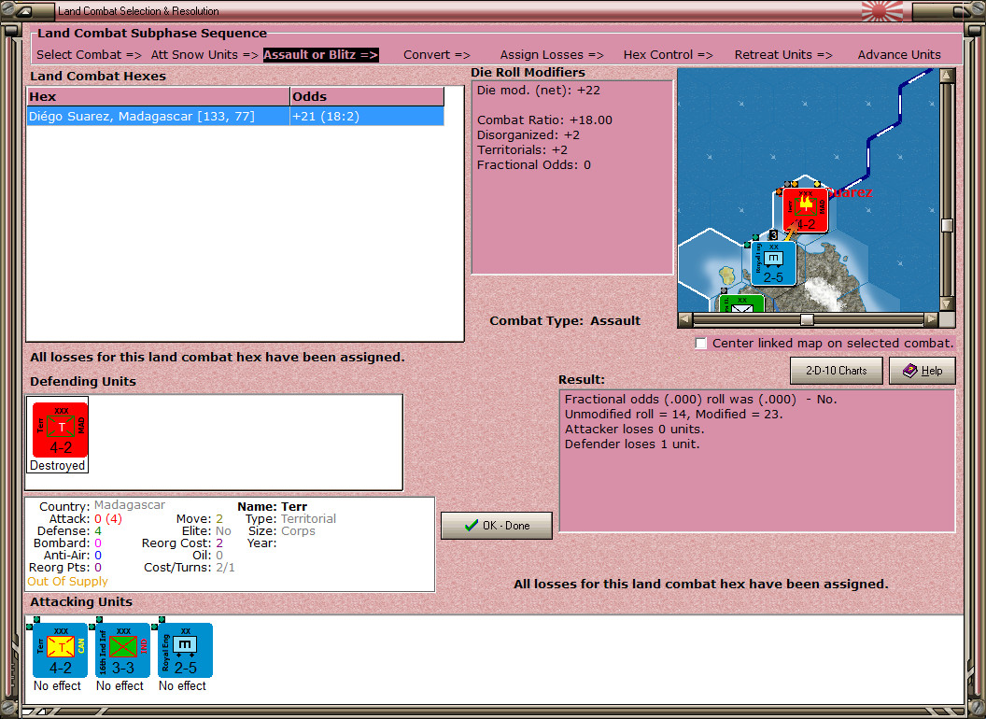Click the Convert subphase step
This screenshot has height=719, width=986.
(437, 55)
